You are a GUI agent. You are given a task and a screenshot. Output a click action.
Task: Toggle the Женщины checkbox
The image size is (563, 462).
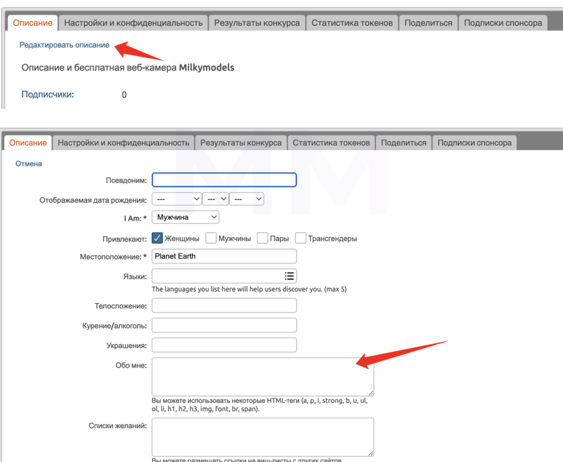pyautogui.click(x=157, y=238)
